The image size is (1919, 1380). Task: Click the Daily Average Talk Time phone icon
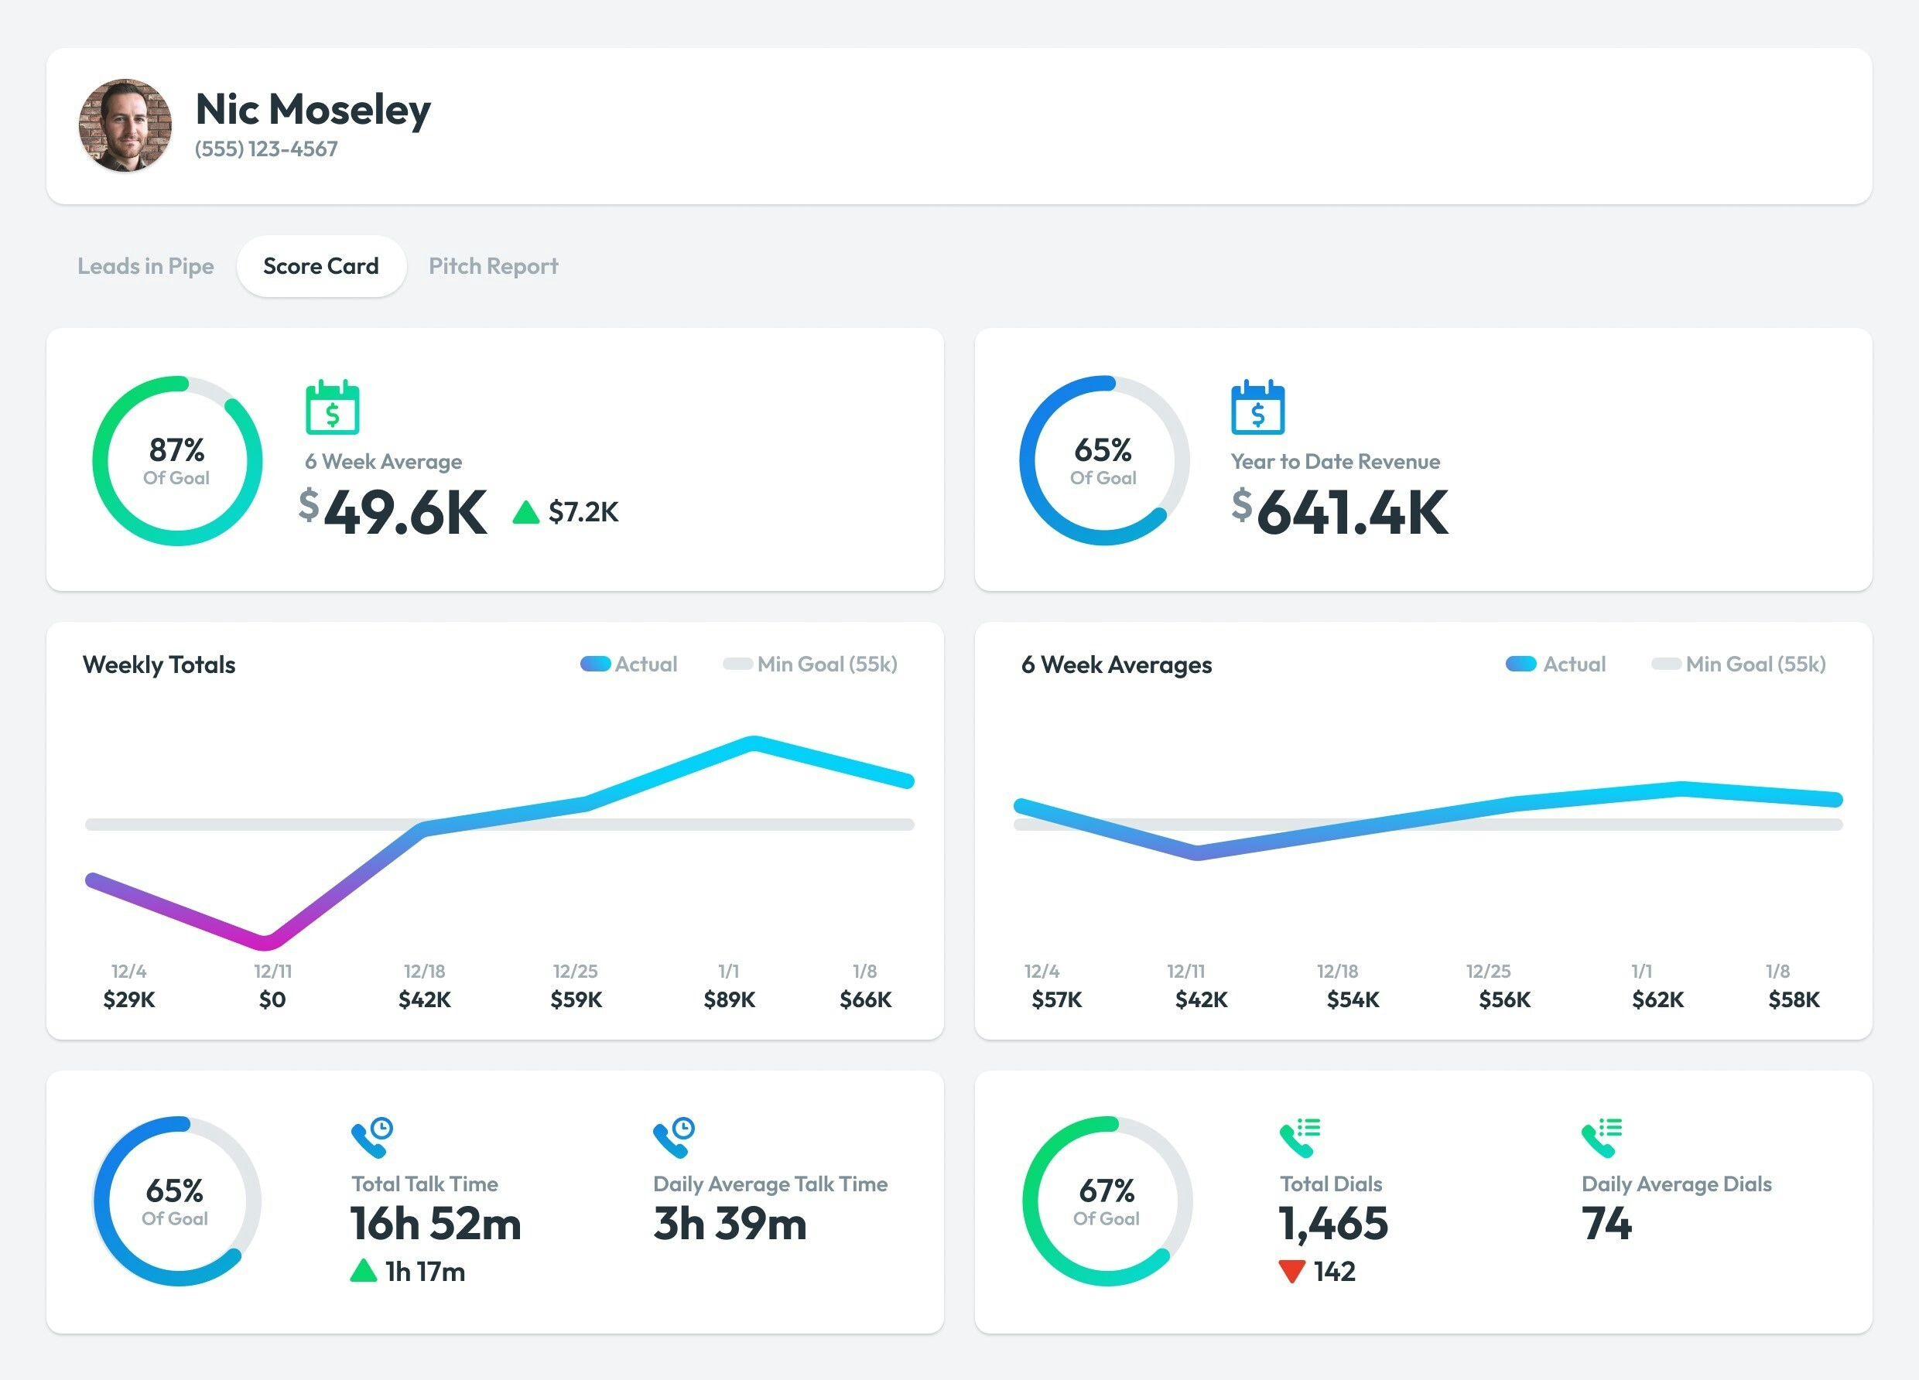point(673,1138)
